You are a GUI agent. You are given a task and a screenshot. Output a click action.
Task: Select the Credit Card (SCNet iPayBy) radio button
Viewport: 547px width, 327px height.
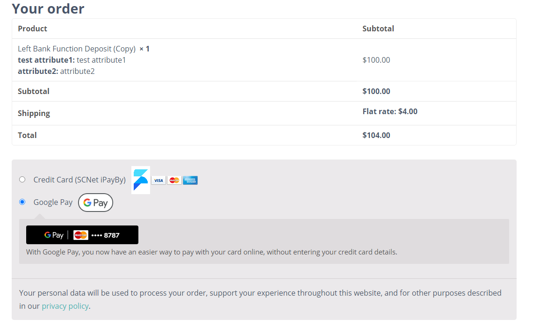(x=22, y=180)
